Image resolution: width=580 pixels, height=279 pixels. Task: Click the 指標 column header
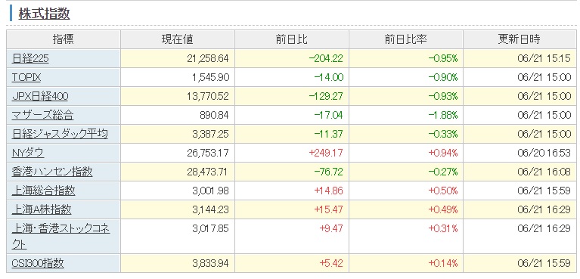64,39
